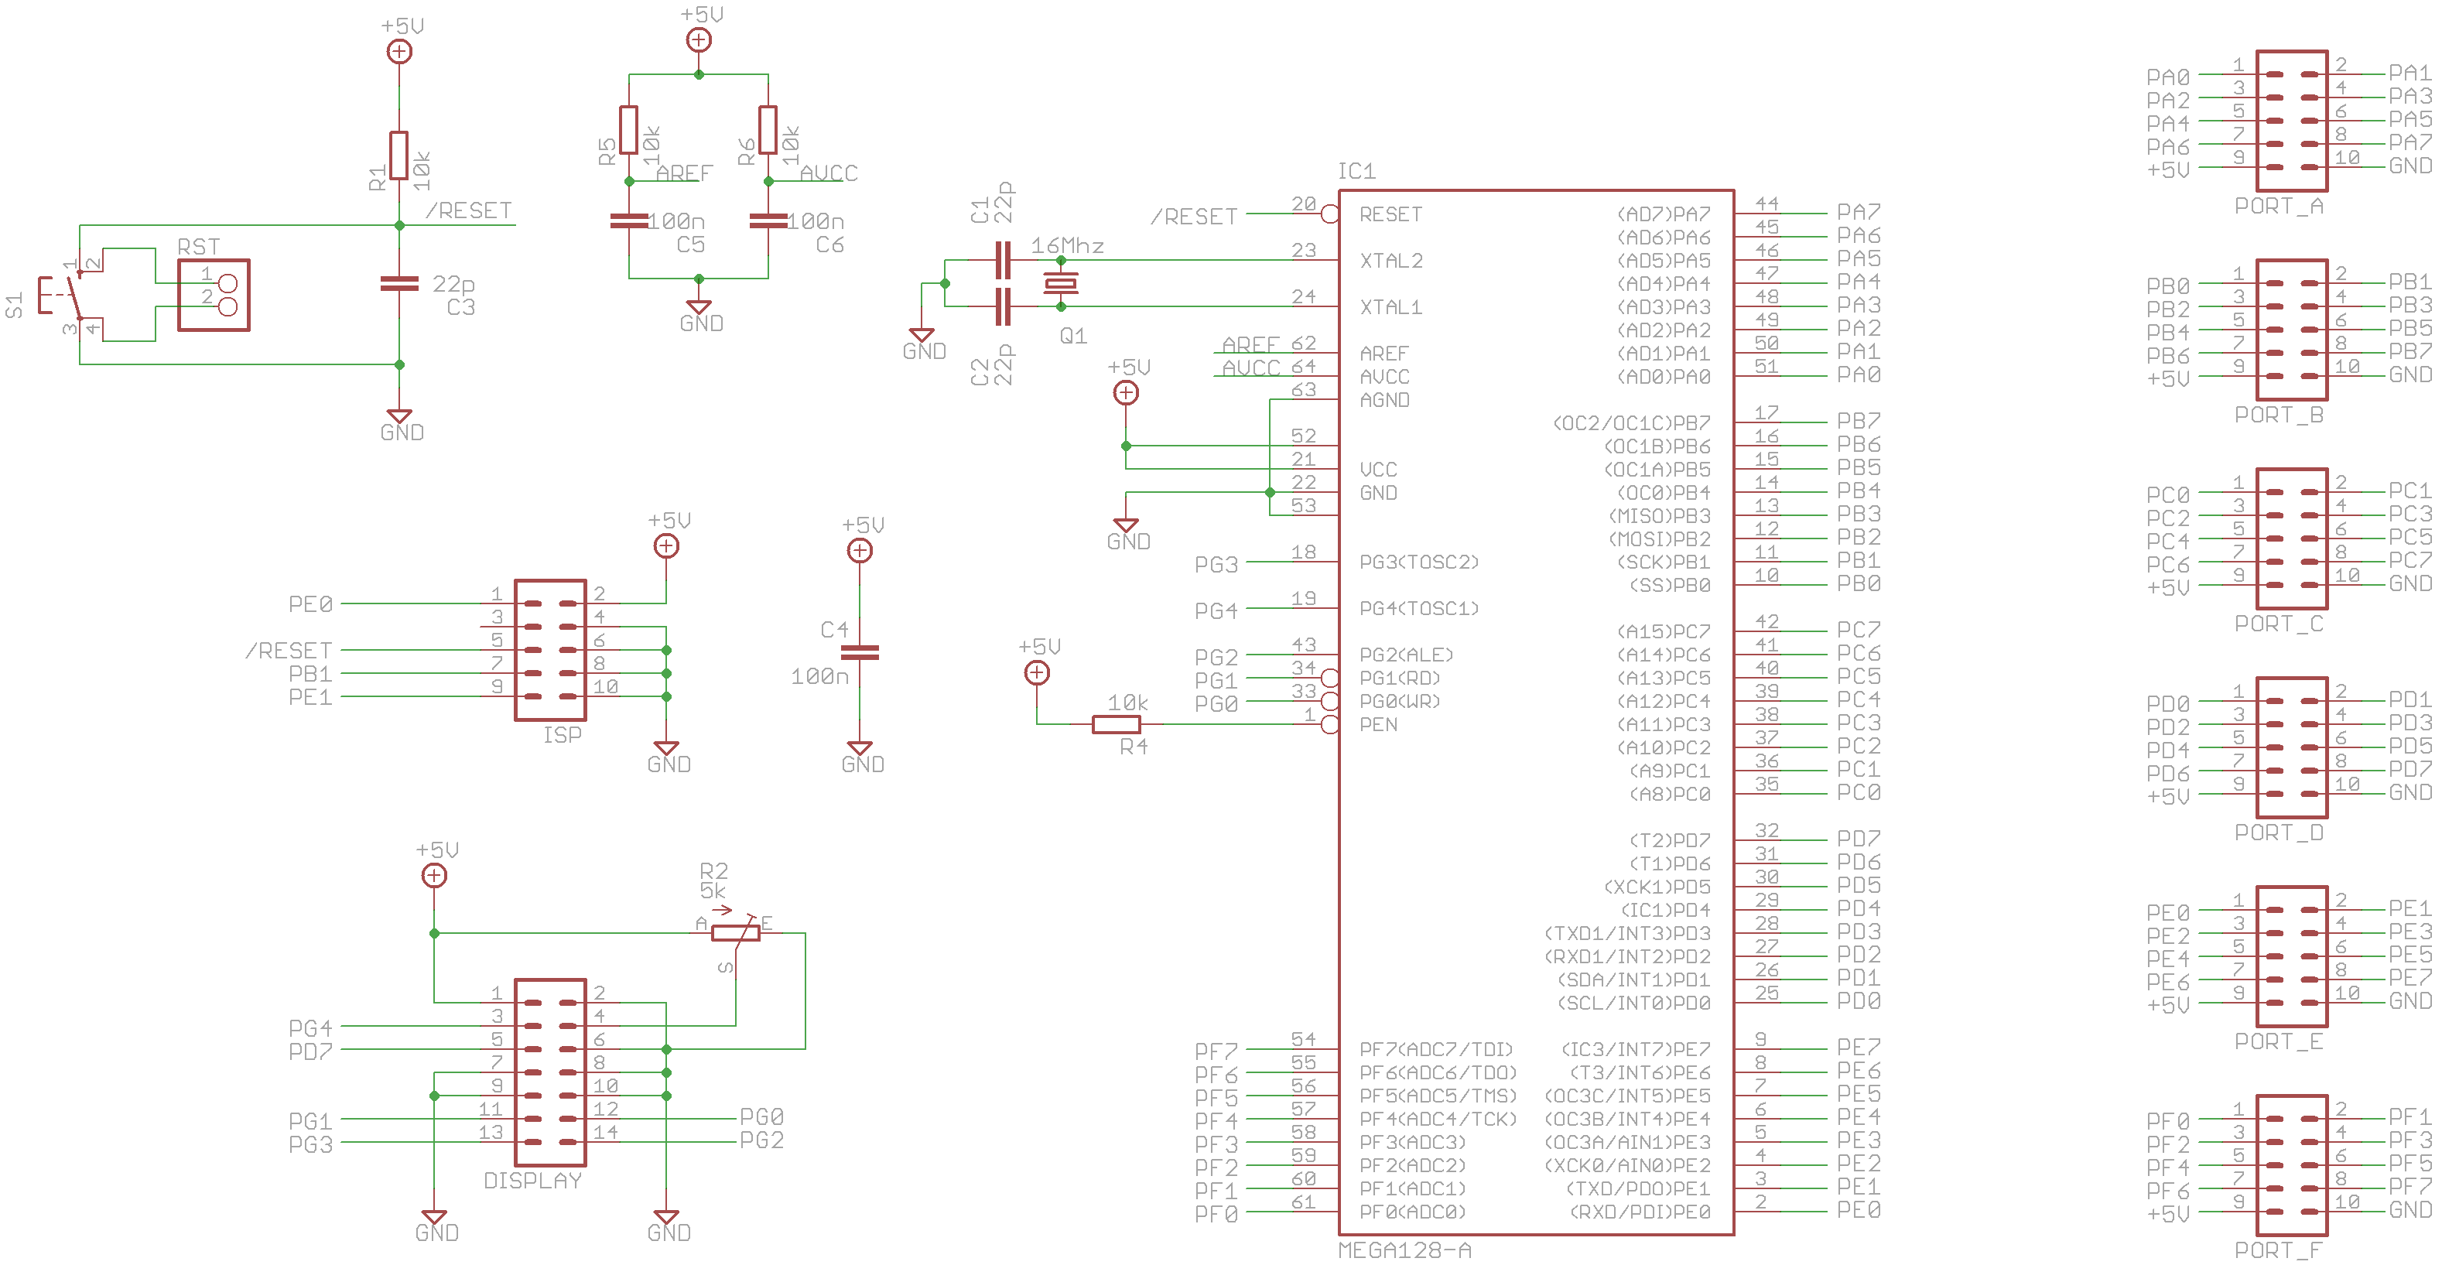Viewport: 2442px width, 1265px height.
Task: Click resistor R1 10k symbol
Action: [x=399, y=156]
